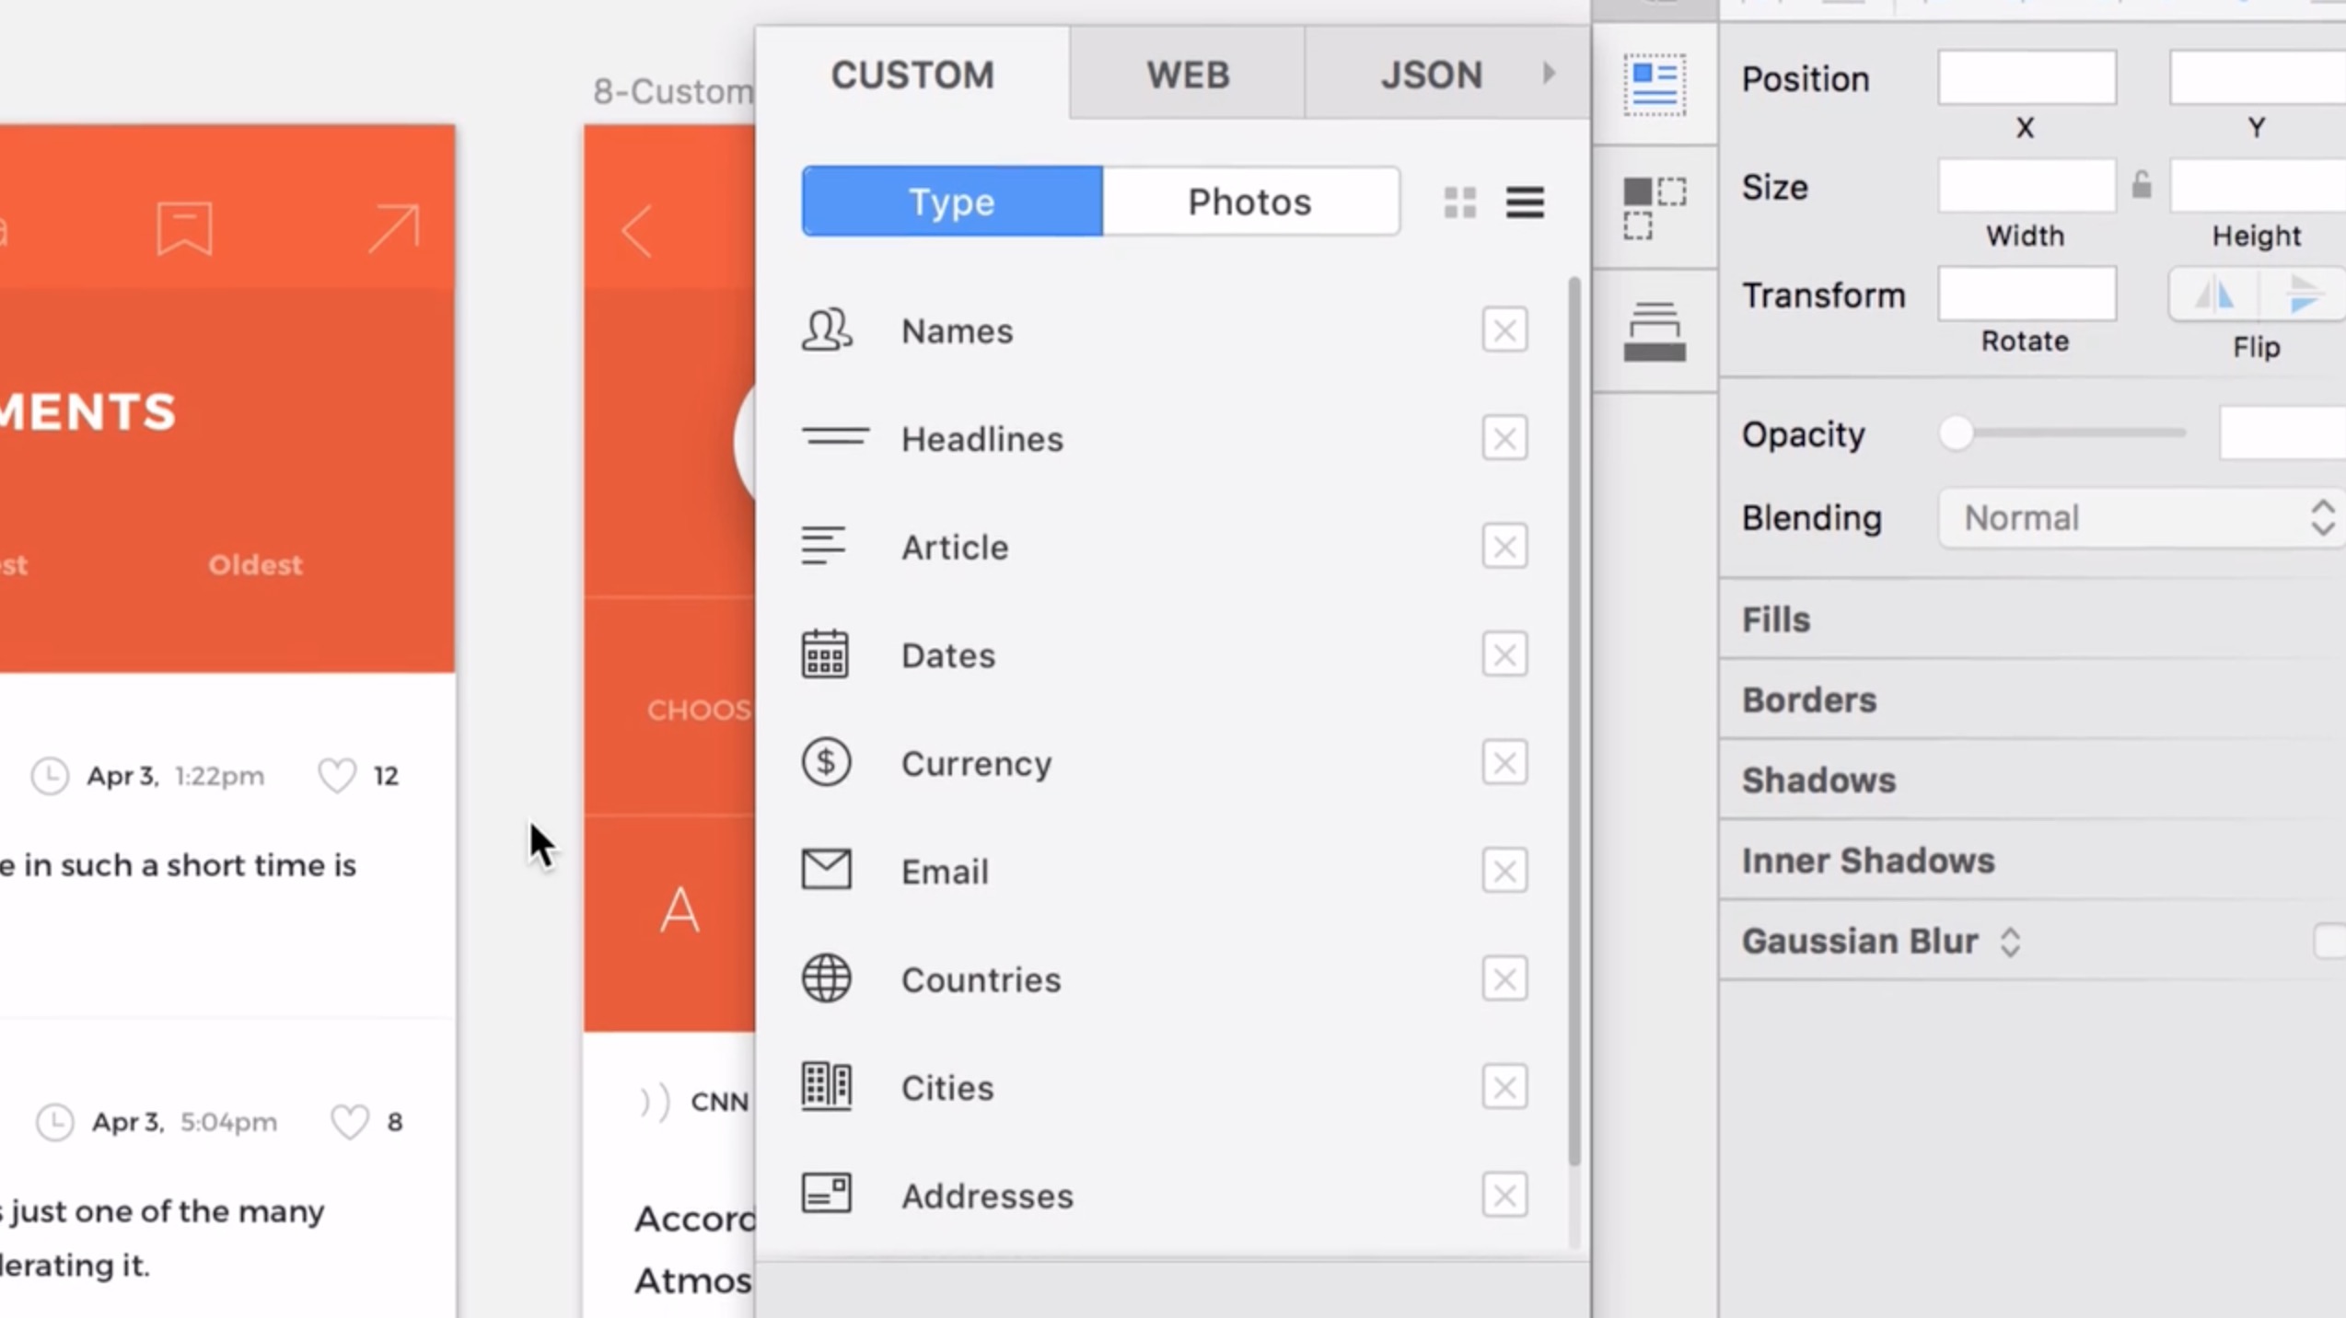Click the Opacity slider handle
Screen dimensions: 2346x1318
point(1957,433)
